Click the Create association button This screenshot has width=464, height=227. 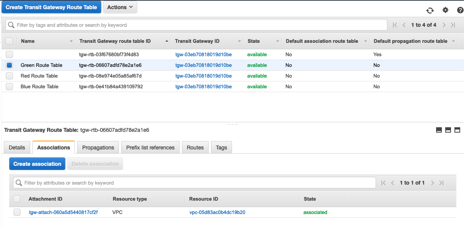(x=37, y=164)
